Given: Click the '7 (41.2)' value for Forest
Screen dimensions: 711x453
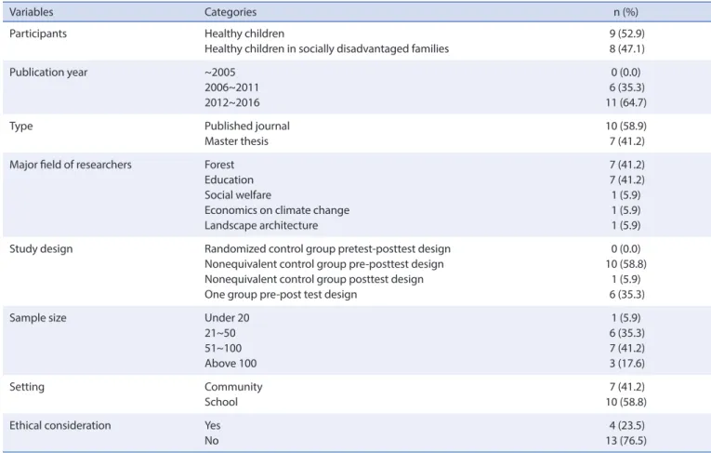Looking at the screenshot, I should click(626, 165).
